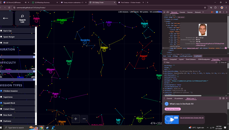The height and width of the screenshot is (130, 229).
Task: Play the DevTools highlights video thumbnail
Action: click(x=172, y=120)
